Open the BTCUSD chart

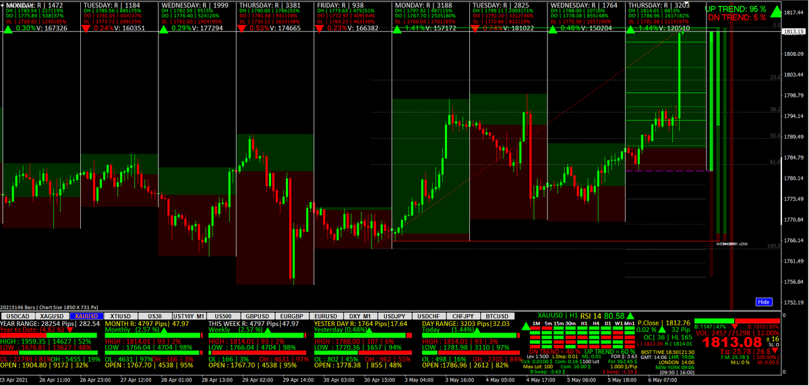498,315
